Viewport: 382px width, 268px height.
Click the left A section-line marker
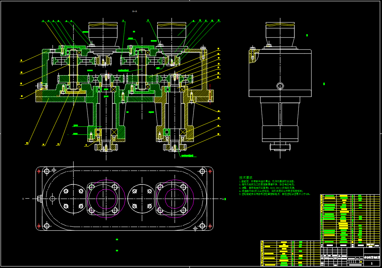[x=23, y=199]
